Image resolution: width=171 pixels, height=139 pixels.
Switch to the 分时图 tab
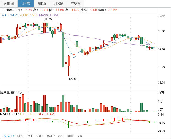[x=9, y=4]
